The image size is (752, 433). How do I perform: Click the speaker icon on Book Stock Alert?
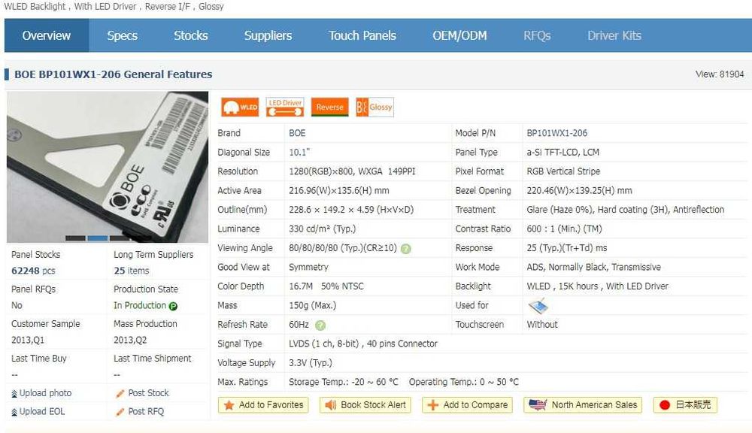(x=330, y=405)
